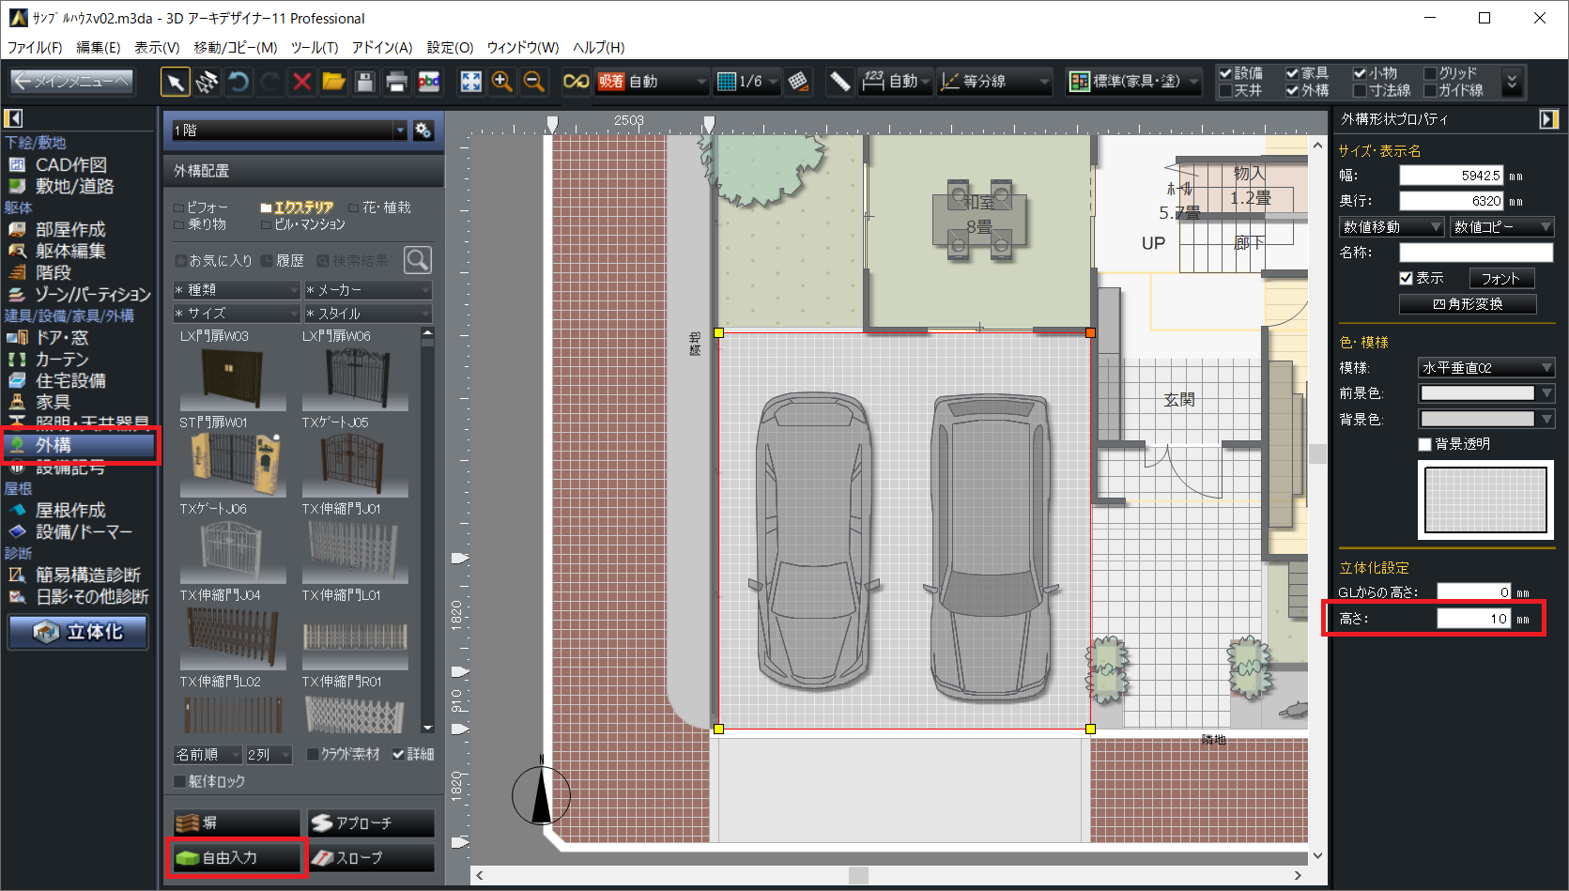Click the red X delete icon

301,83
